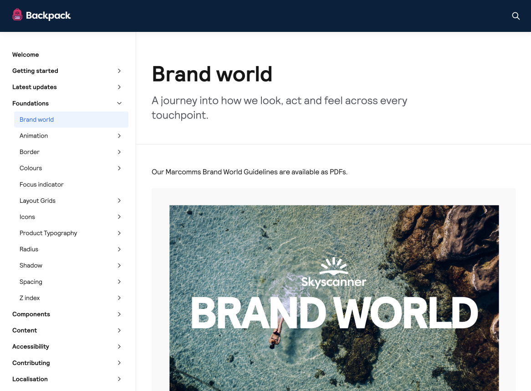
Task: Select Foundations sidebar heading
Action: point(31,103)
